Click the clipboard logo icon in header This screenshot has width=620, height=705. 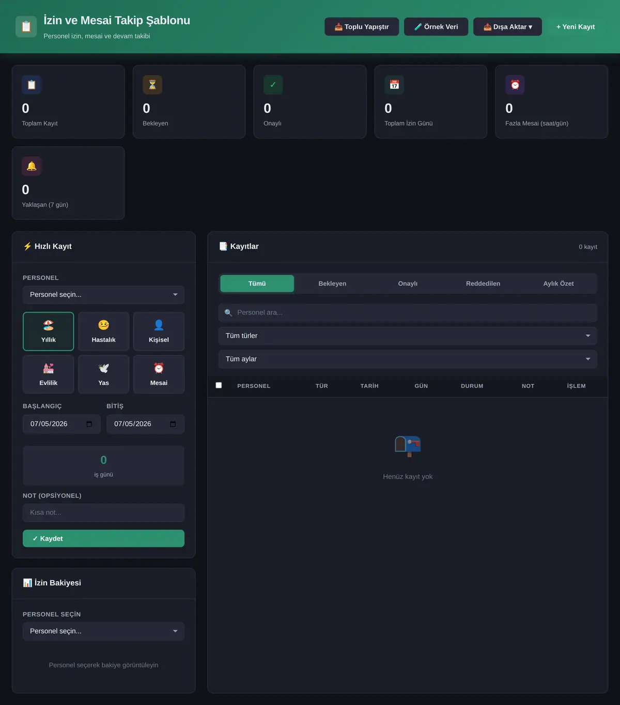tap(26, 27)
